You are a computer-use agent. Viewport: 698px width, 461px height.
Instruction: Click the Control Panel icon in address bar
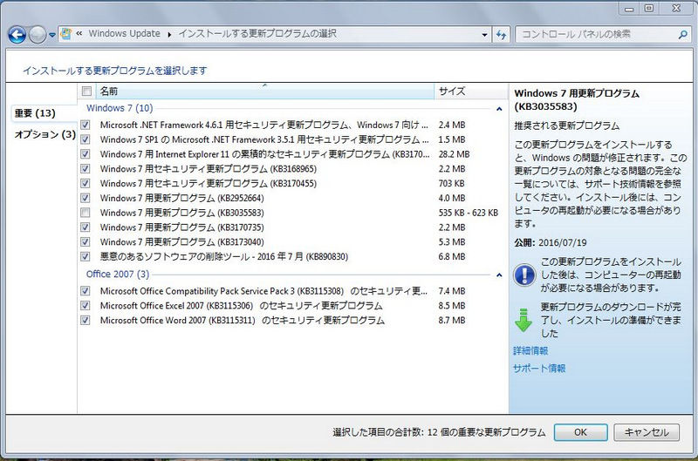[x=66, y=34]
